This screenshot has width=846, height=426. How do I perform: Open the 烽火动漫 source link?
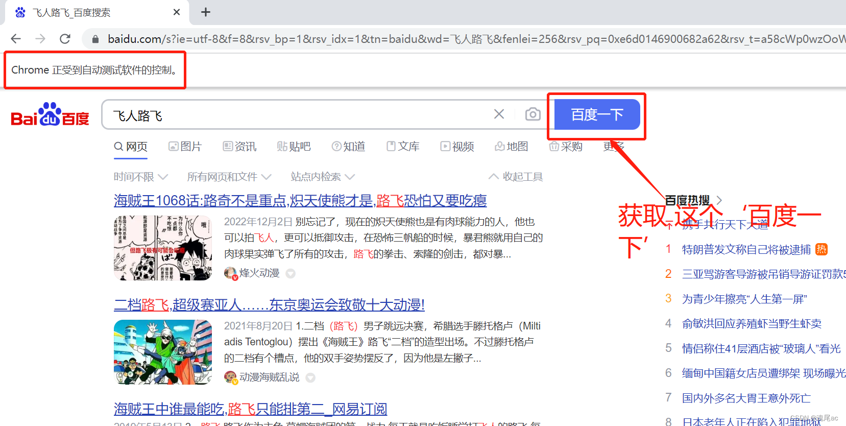point(259,273)
